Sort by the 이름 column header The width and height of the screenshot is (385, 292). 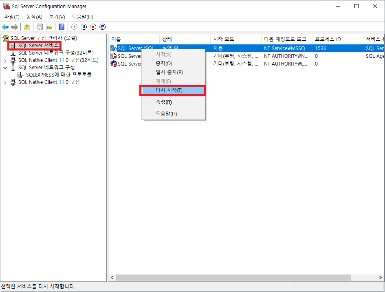tap(134, 39)
